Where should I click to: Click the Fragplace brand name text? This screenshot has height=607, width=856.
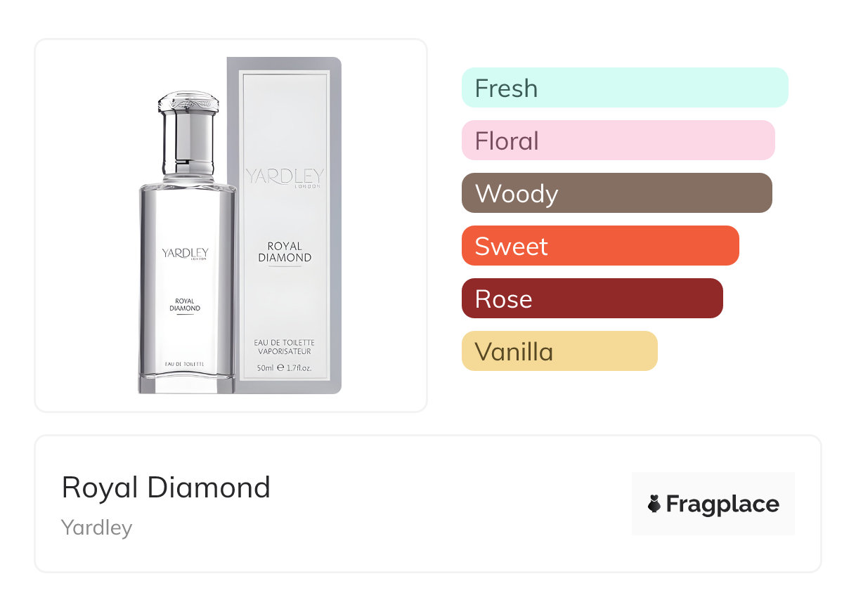(722, 504)
